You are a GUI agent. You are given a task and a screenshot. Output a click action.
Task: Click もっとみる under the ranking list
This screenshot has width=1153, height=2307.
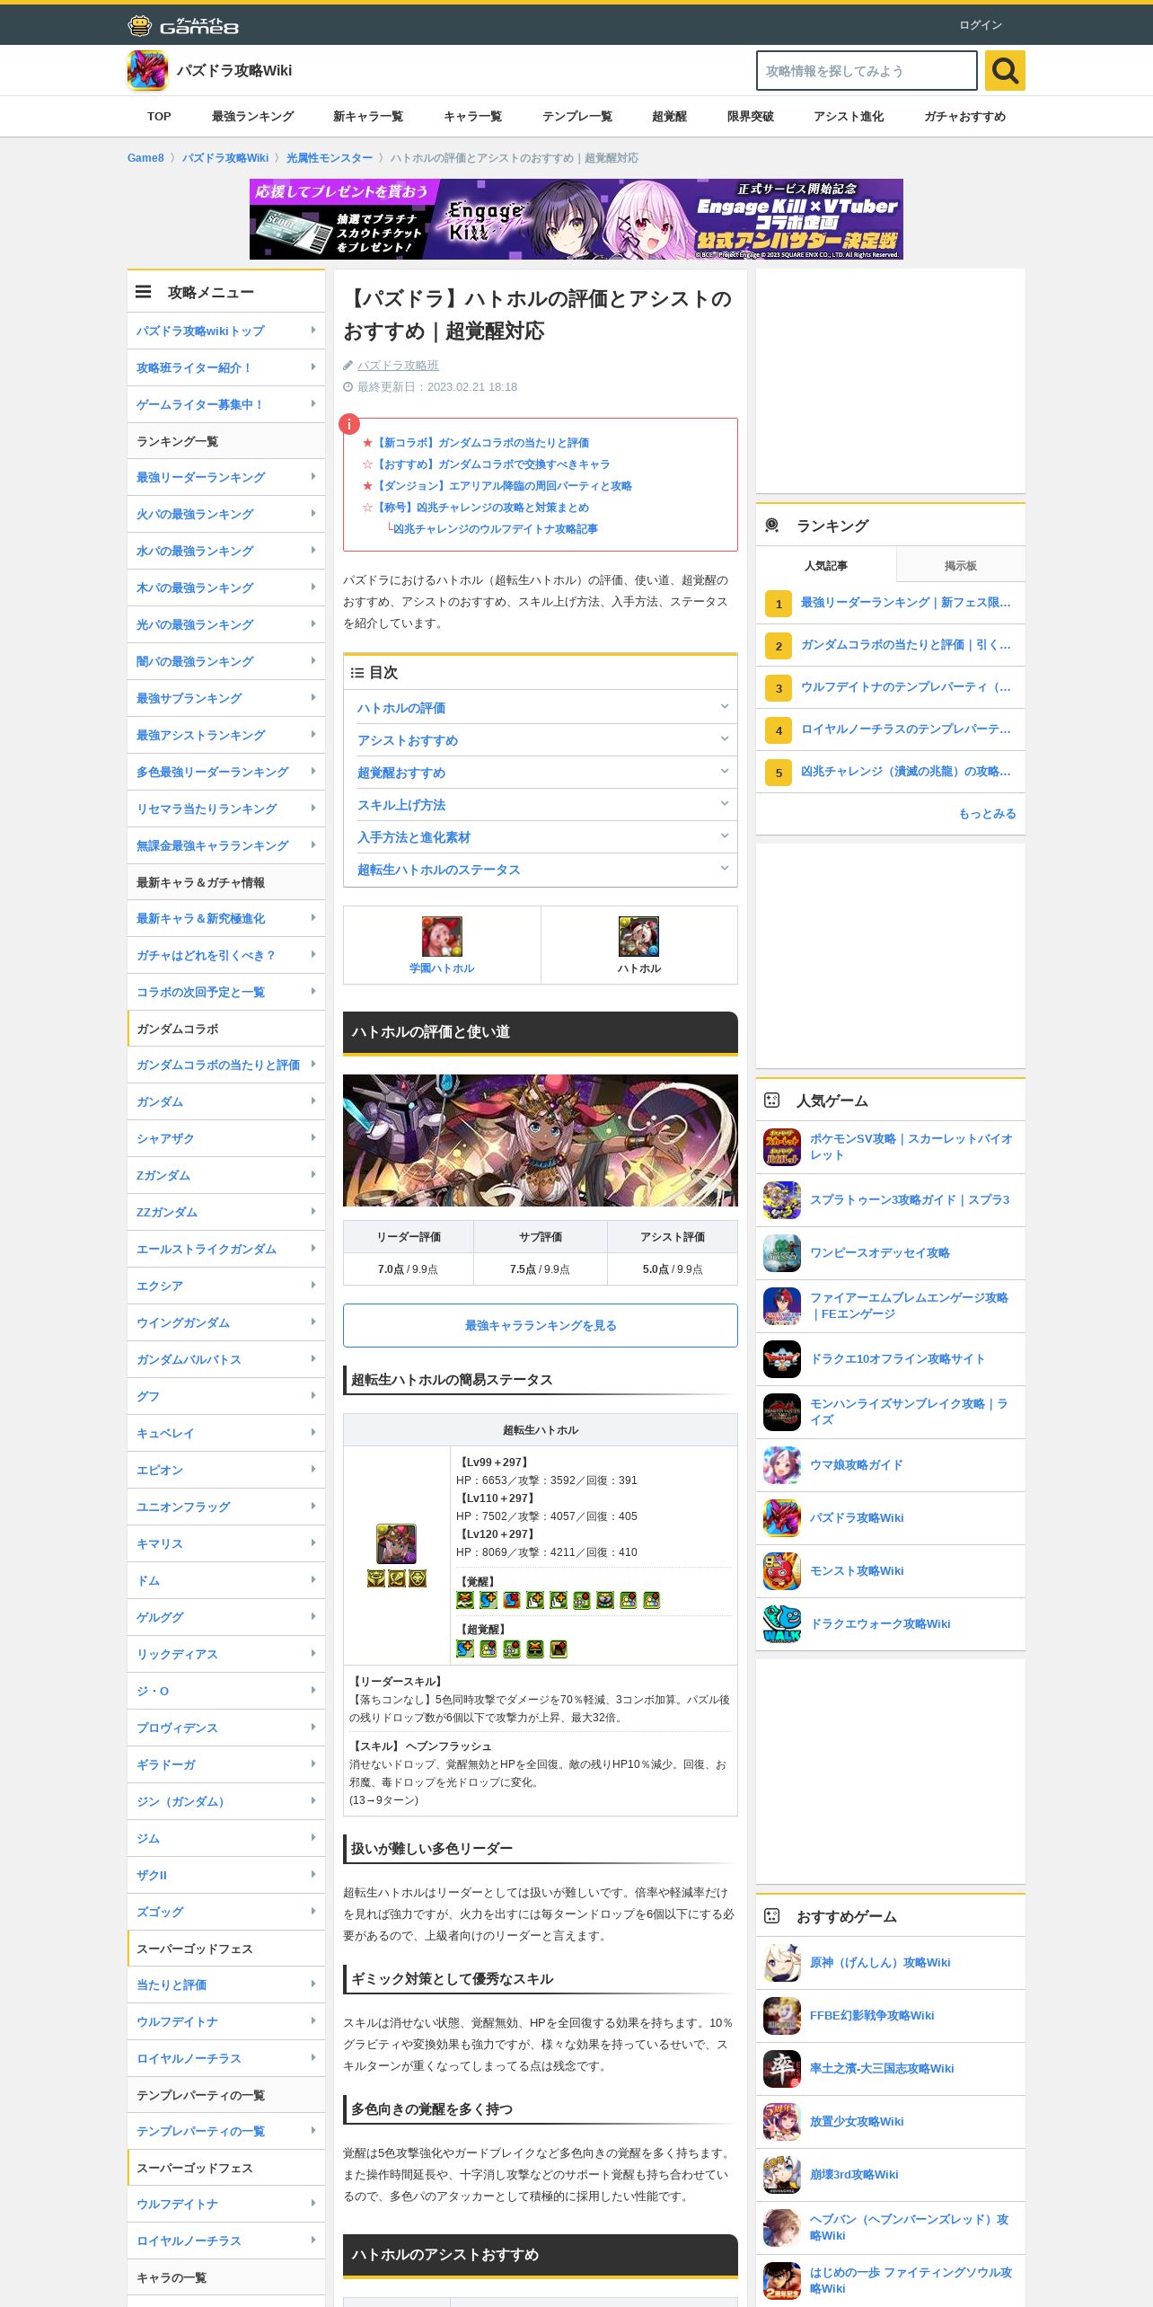point(987,814)
